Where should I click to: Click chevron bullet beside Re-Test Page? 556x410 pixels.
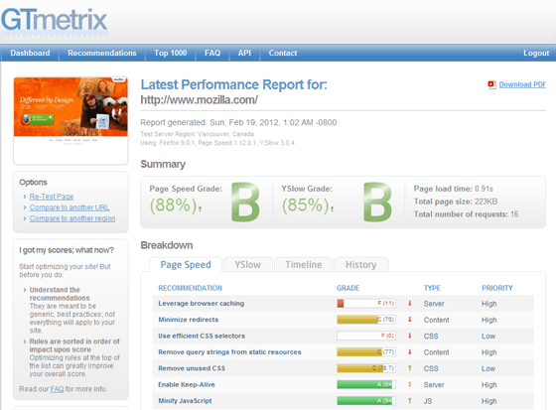[25, 197]
